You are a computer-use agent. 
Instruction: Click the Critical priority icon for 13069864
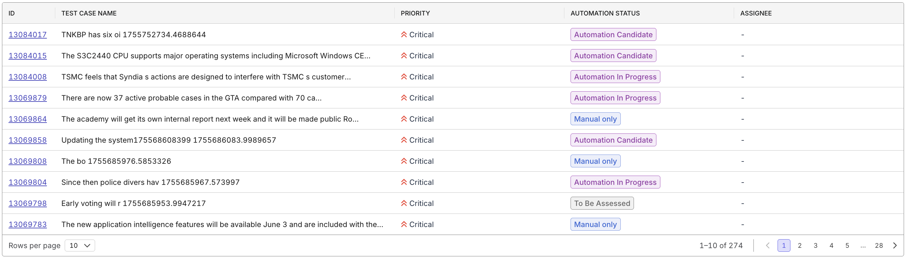click(x=404, y=119)
